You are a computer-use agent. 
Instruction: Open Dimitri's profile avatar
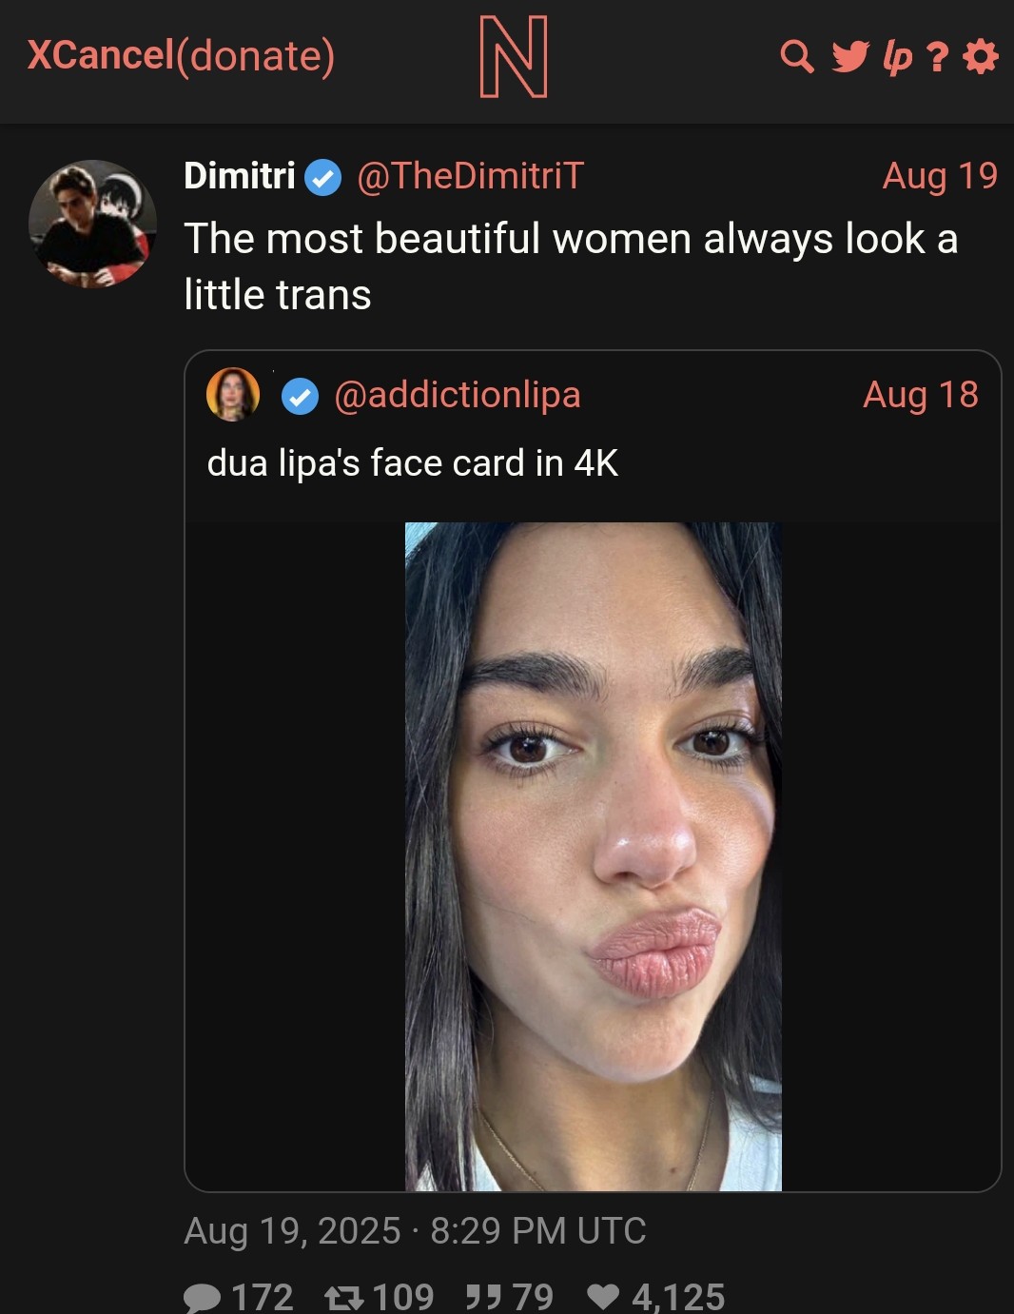coord(92,225)
